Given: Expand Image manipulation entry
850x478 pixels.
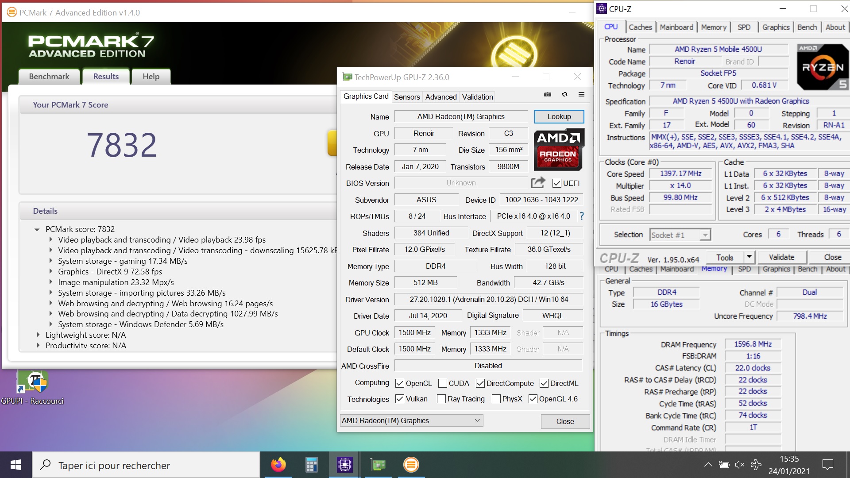Looking at the screenshot, I should pos(51,282).
